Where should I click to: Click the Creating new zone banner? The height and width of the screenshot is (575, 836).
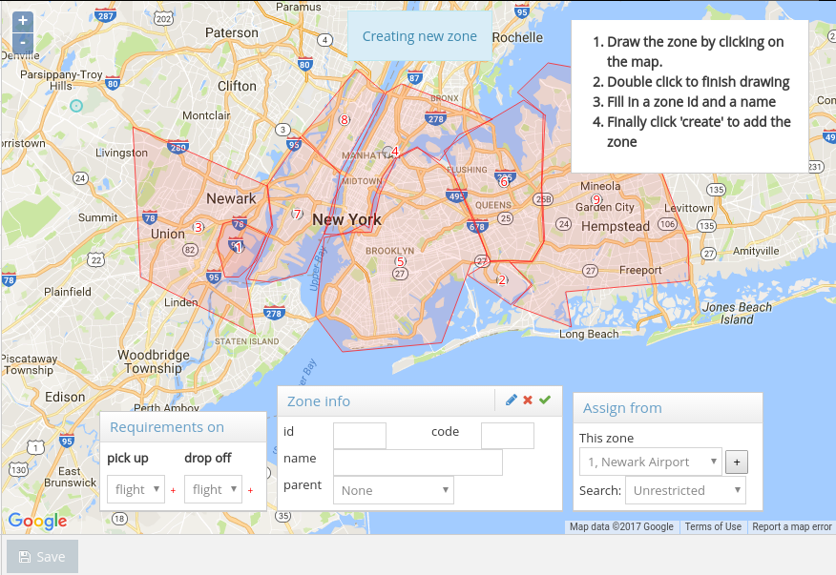click(x=420, y=36)
